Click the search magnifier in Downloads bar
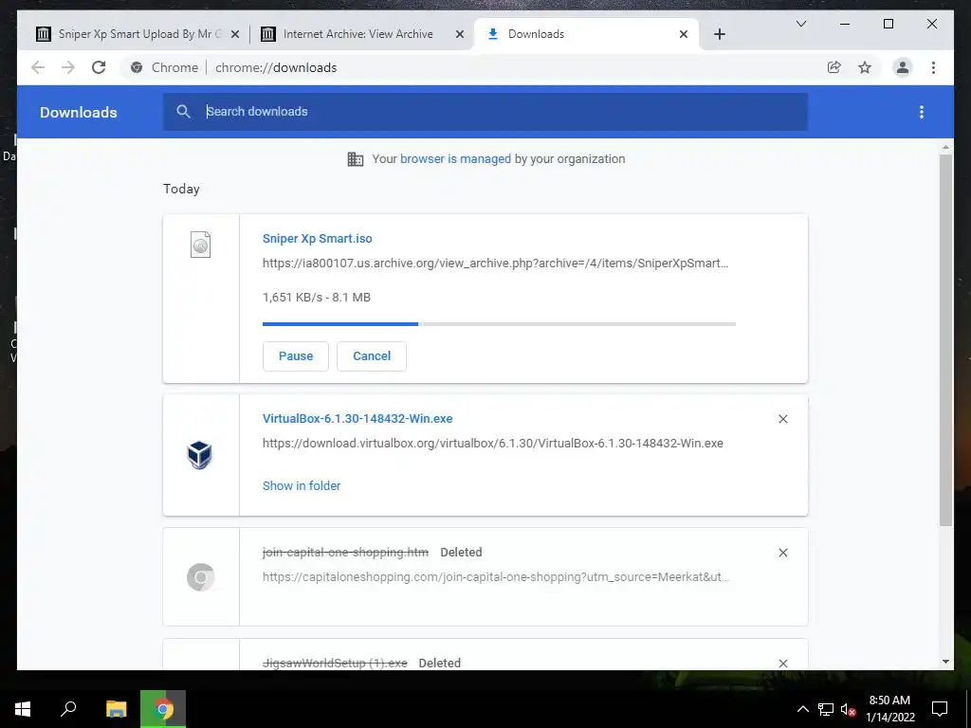The width and height of the screenshot is (971, 728). click(x=183, y=112)
